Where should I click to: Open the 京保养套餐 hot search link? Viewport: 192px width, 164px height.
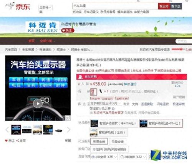click(x=108, y=12)
